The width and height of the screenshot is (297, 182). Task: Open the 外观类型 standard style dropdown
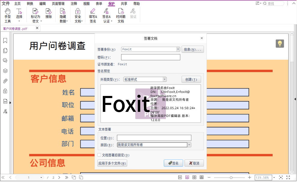tap(164, 79)
